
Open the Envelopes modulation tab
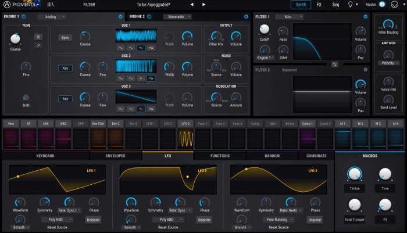(x=116, y=156)
